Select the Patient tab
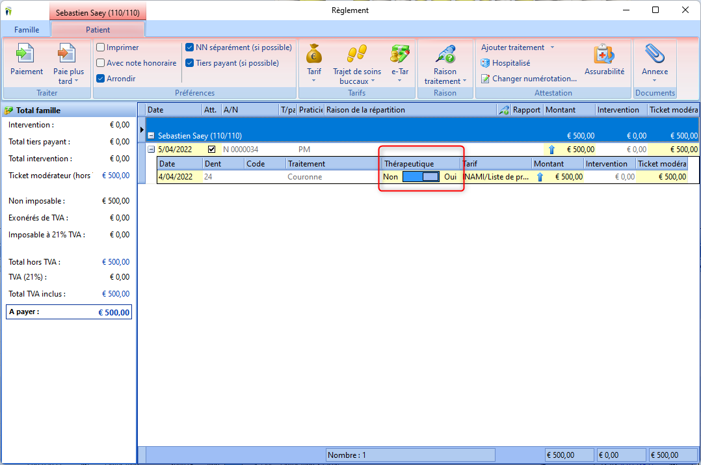Image resolution: width=701 pixels, height=465 pixels. pos(98,30)
